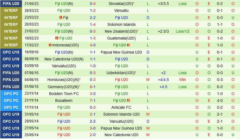
Task: Click the +4/4.5 handicap in Honduras row
Action: [x=163, y=80]
